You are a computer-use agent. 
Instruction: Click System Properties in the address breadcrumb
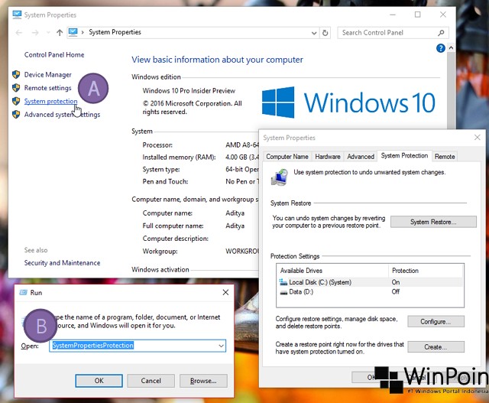(x=115, y=32)
